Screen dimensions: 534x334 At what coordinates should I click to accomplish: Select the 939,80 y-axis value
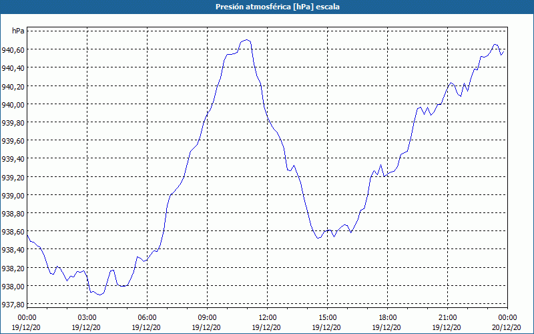point(13,123)
